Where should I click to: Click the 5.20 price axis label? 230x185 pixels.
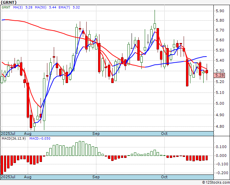[x=220, y=82]
